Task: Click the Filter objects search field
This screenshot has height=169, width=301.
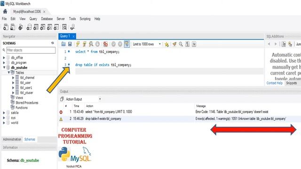Action: [31, 50]
